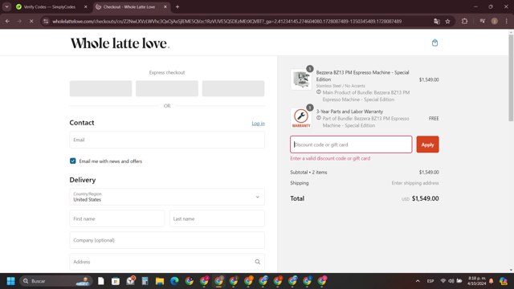Open a new browser tab

(x=177, y=7)
